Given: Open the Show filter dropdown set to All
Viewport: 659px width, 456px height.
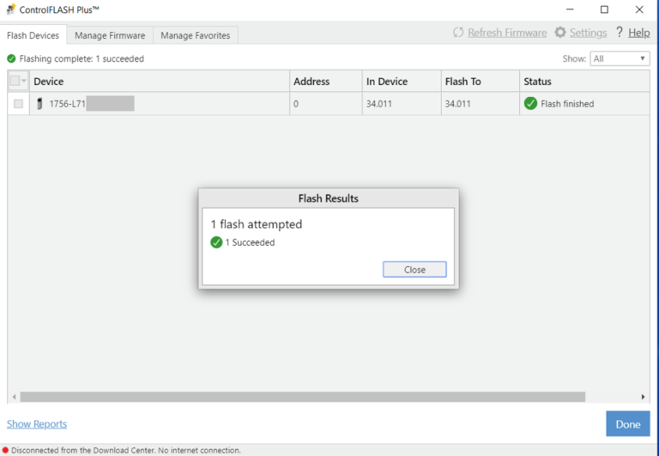Looking at the screenshot, I should click(620, 58).
